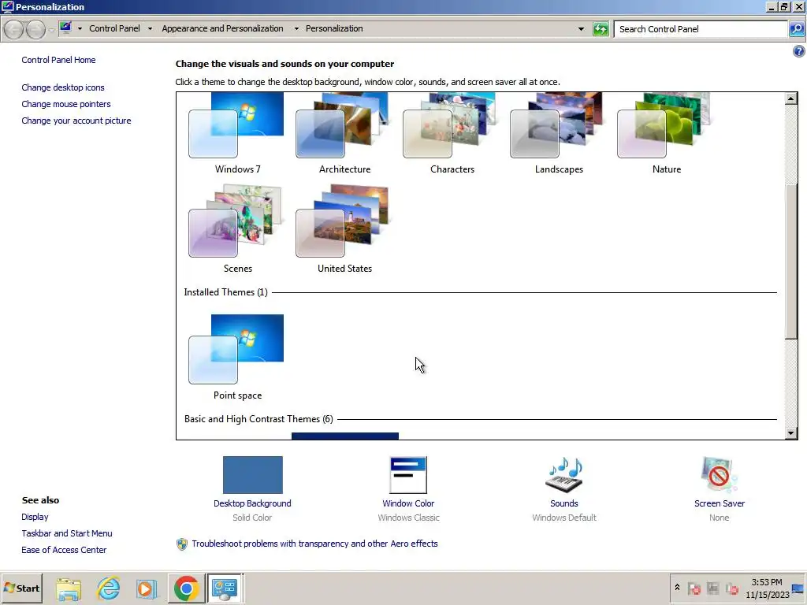Image resolution: width=807 pixels, height=605 pixels.
Task: Open the Window Color icon
Action: [408, 475]
